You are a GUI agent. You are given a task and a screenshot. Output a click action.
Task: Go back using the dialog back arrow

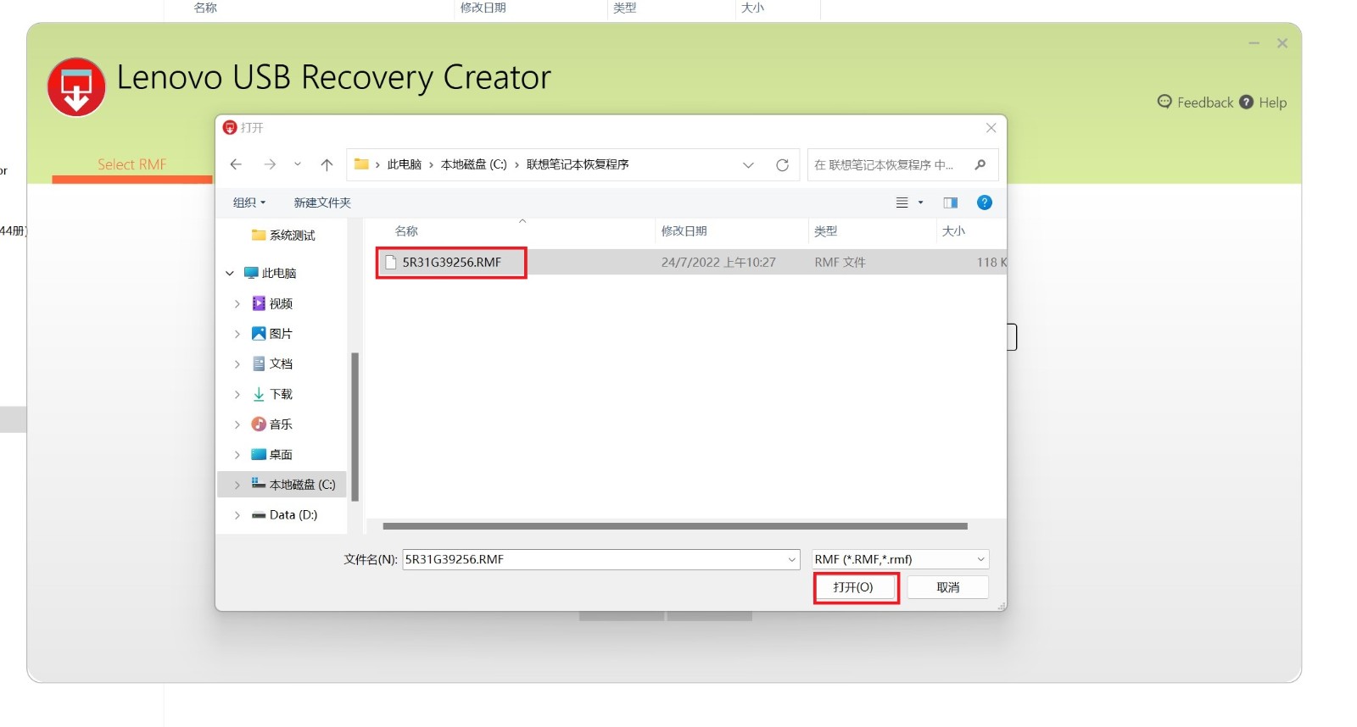(236, 164)
